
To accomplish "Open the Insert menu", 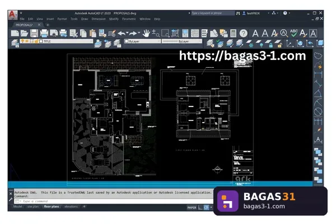I will point(50,19).
